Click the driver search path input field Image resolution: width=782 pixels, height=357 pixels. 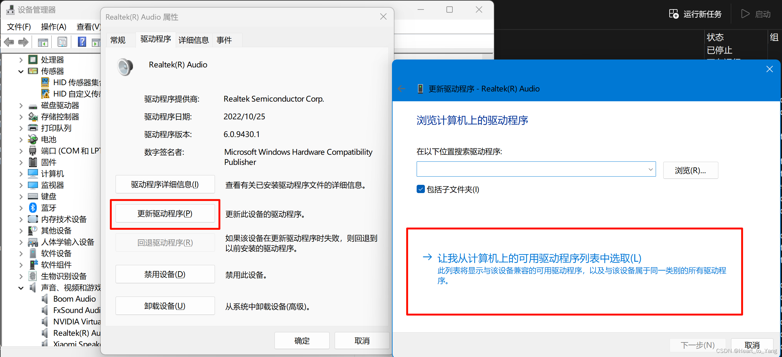pyautogui.click(x=532, y=169)
